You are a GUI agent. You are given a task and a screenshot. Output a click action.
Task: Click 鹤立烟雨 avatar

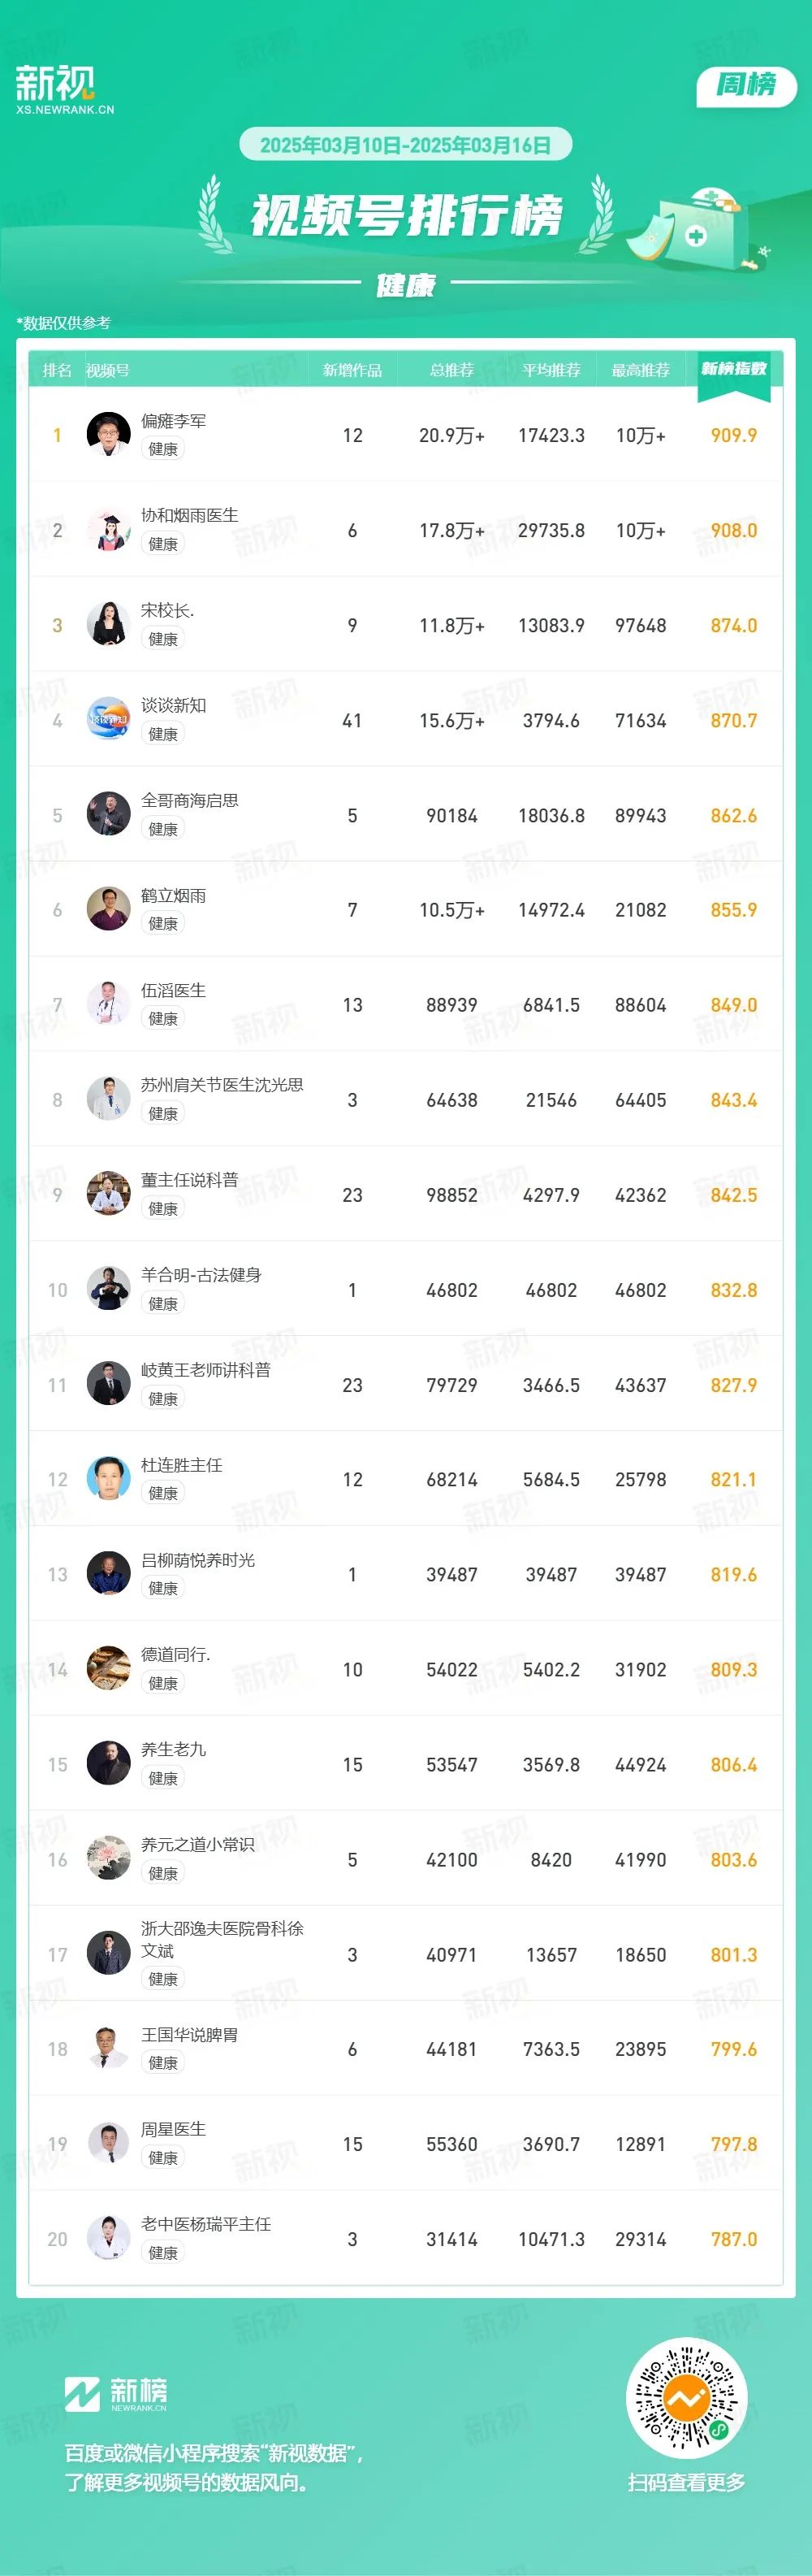pos(109,909)
